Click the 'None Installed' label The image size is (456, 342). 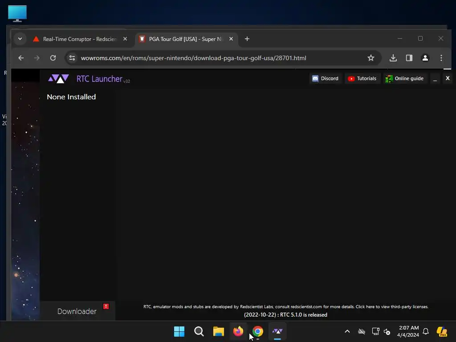[x=71, y=97]
